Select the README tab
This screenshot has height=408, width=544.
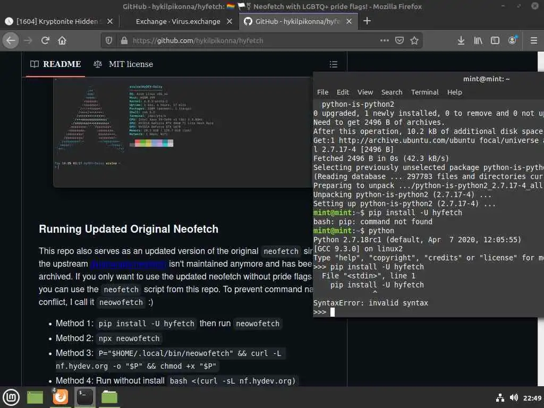[55, 64]
